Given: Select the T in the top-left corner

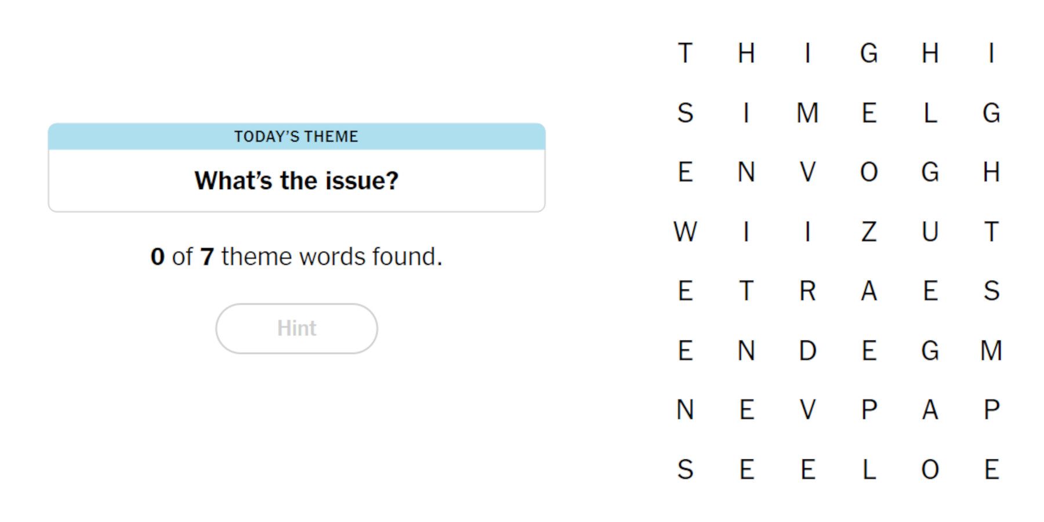Looking at the screenshot, I should (x=686, y=54).
